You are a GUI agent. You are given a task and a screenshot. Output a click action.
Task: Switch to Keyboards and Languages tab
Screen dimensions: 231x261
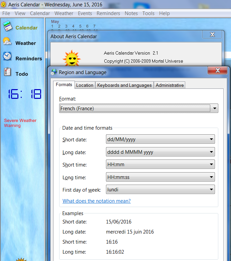tap(124, 85)
